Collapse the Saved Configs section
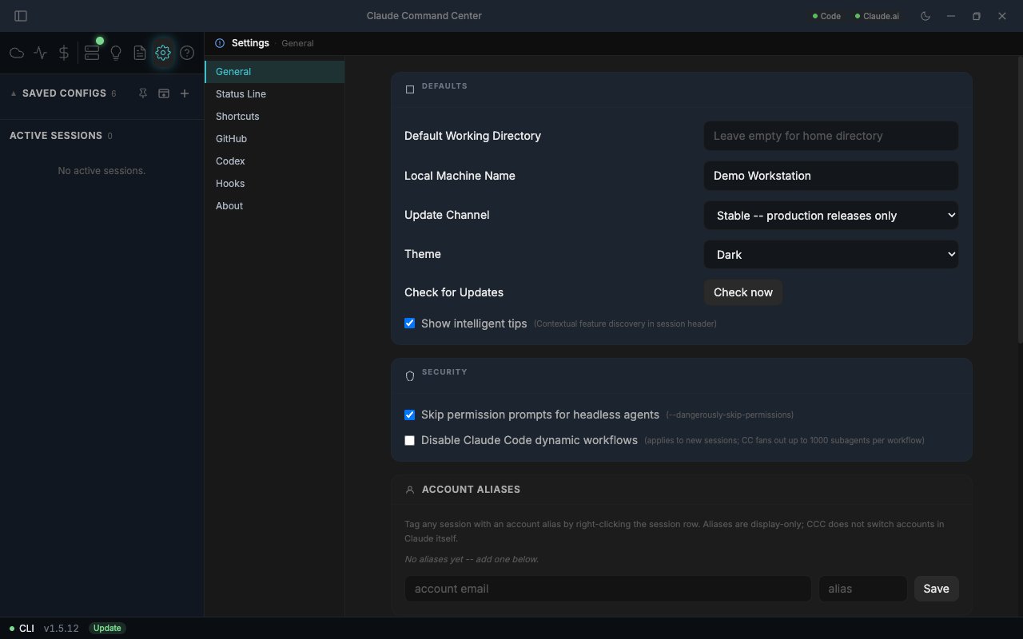Screen dimensions: 1023x639 (x=14, y=93)
